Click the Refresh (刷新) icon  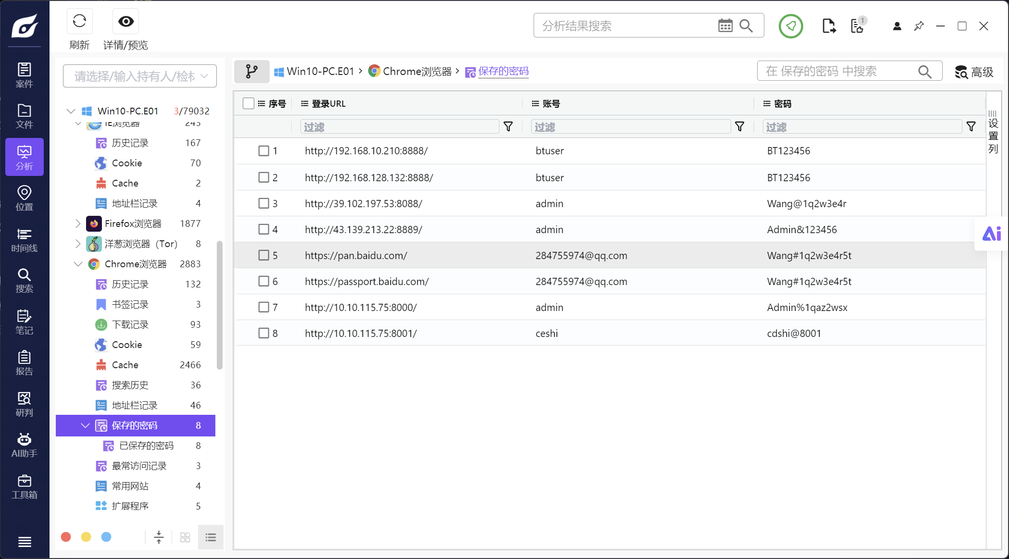79,21
